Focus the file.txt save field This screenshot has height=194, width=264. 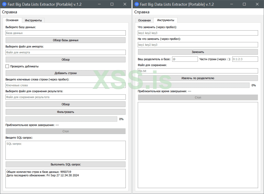click(198, 71)
